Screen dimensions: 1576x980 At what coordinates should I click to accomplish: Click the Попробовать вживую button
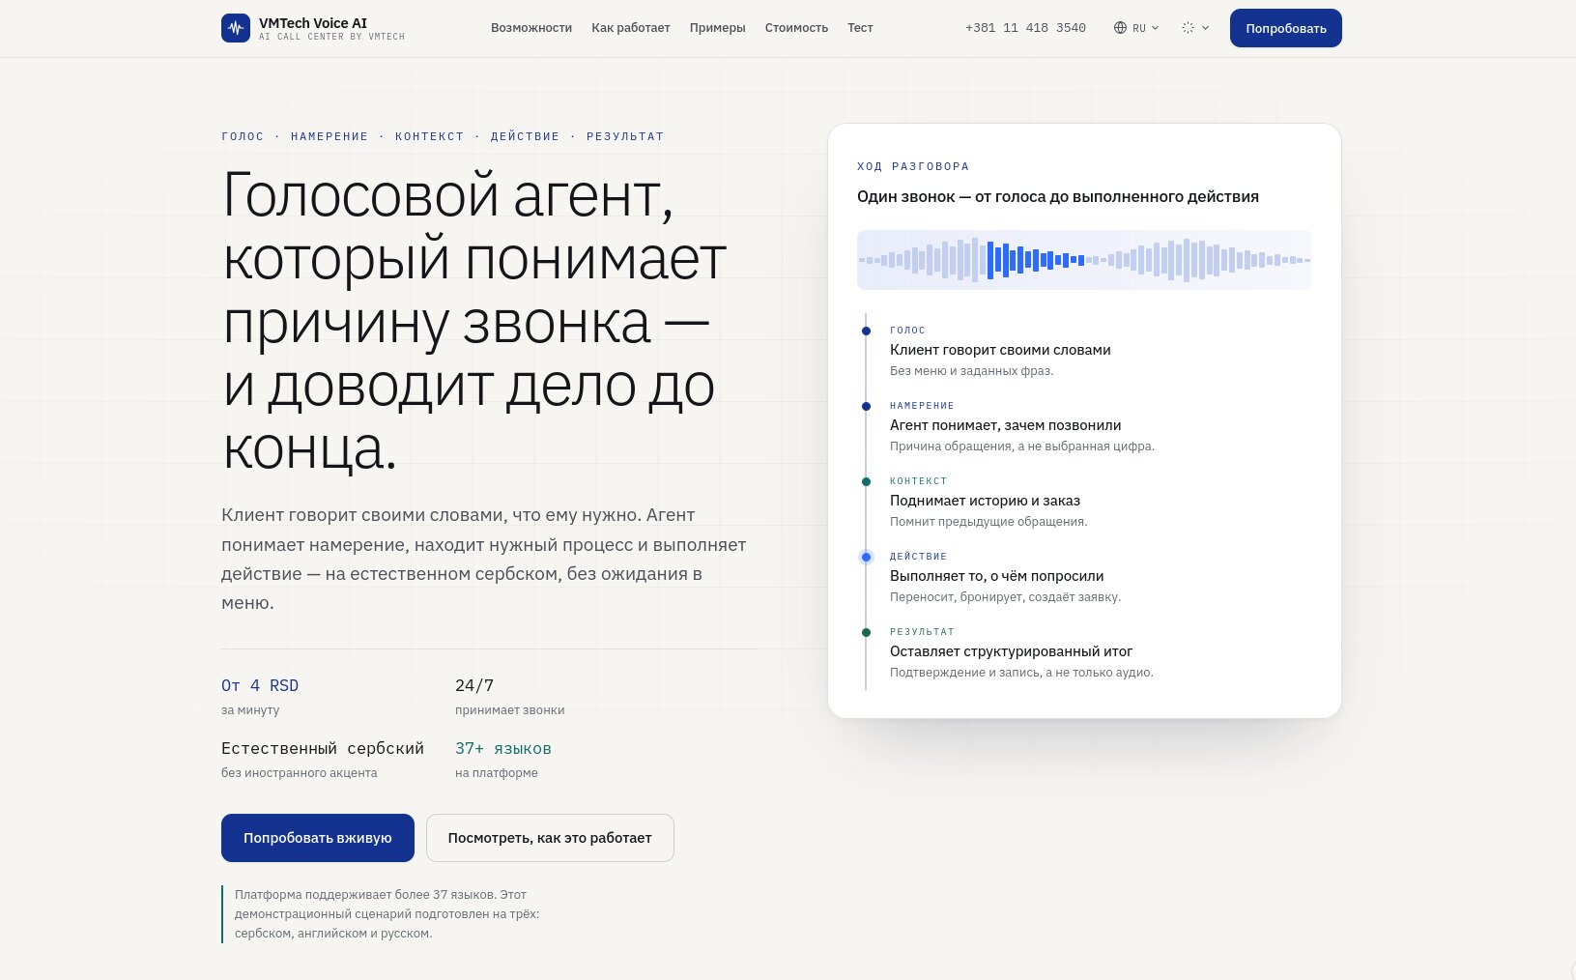tap(318, 838)
